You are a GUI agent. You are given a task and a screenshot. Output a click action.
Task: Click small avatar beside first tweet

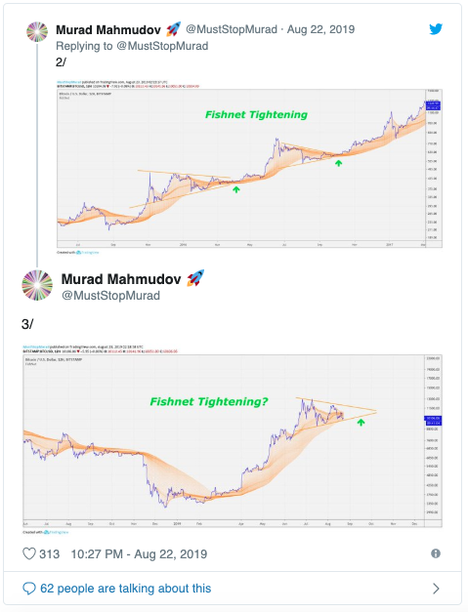(37, 31)
